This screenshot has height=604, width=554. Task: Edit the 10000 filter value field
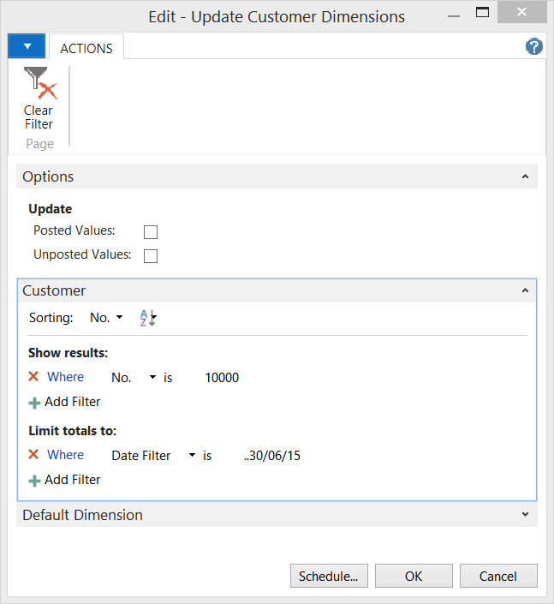[222, 378]
